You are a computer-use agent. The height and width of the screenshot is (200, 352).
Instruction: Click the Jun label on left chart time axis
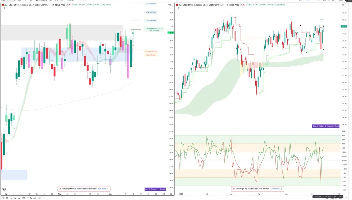(x=110, y=194)
